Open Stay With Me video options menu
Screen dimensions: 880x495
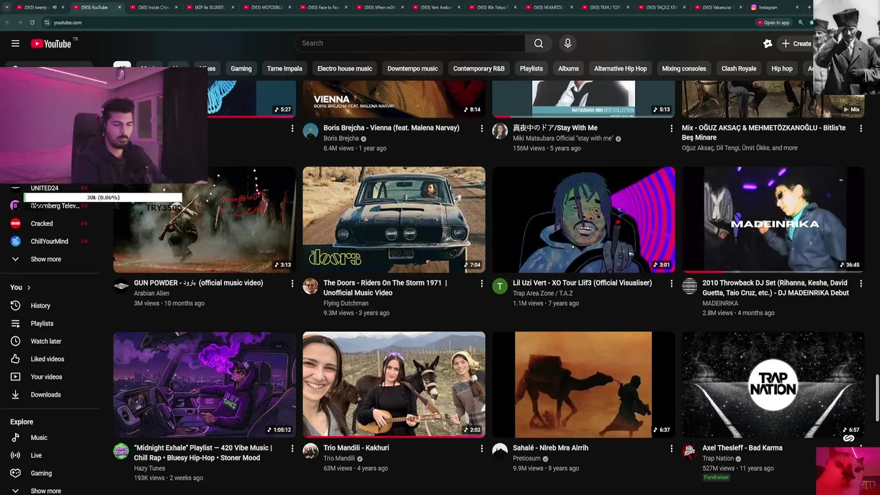(x=671, y=129)
